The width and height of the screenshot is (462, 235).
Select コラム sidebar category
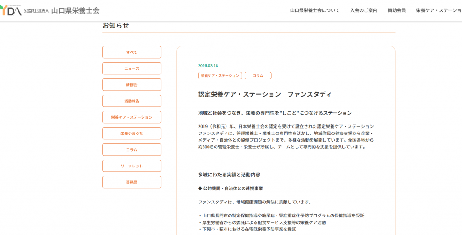(132, 149)
